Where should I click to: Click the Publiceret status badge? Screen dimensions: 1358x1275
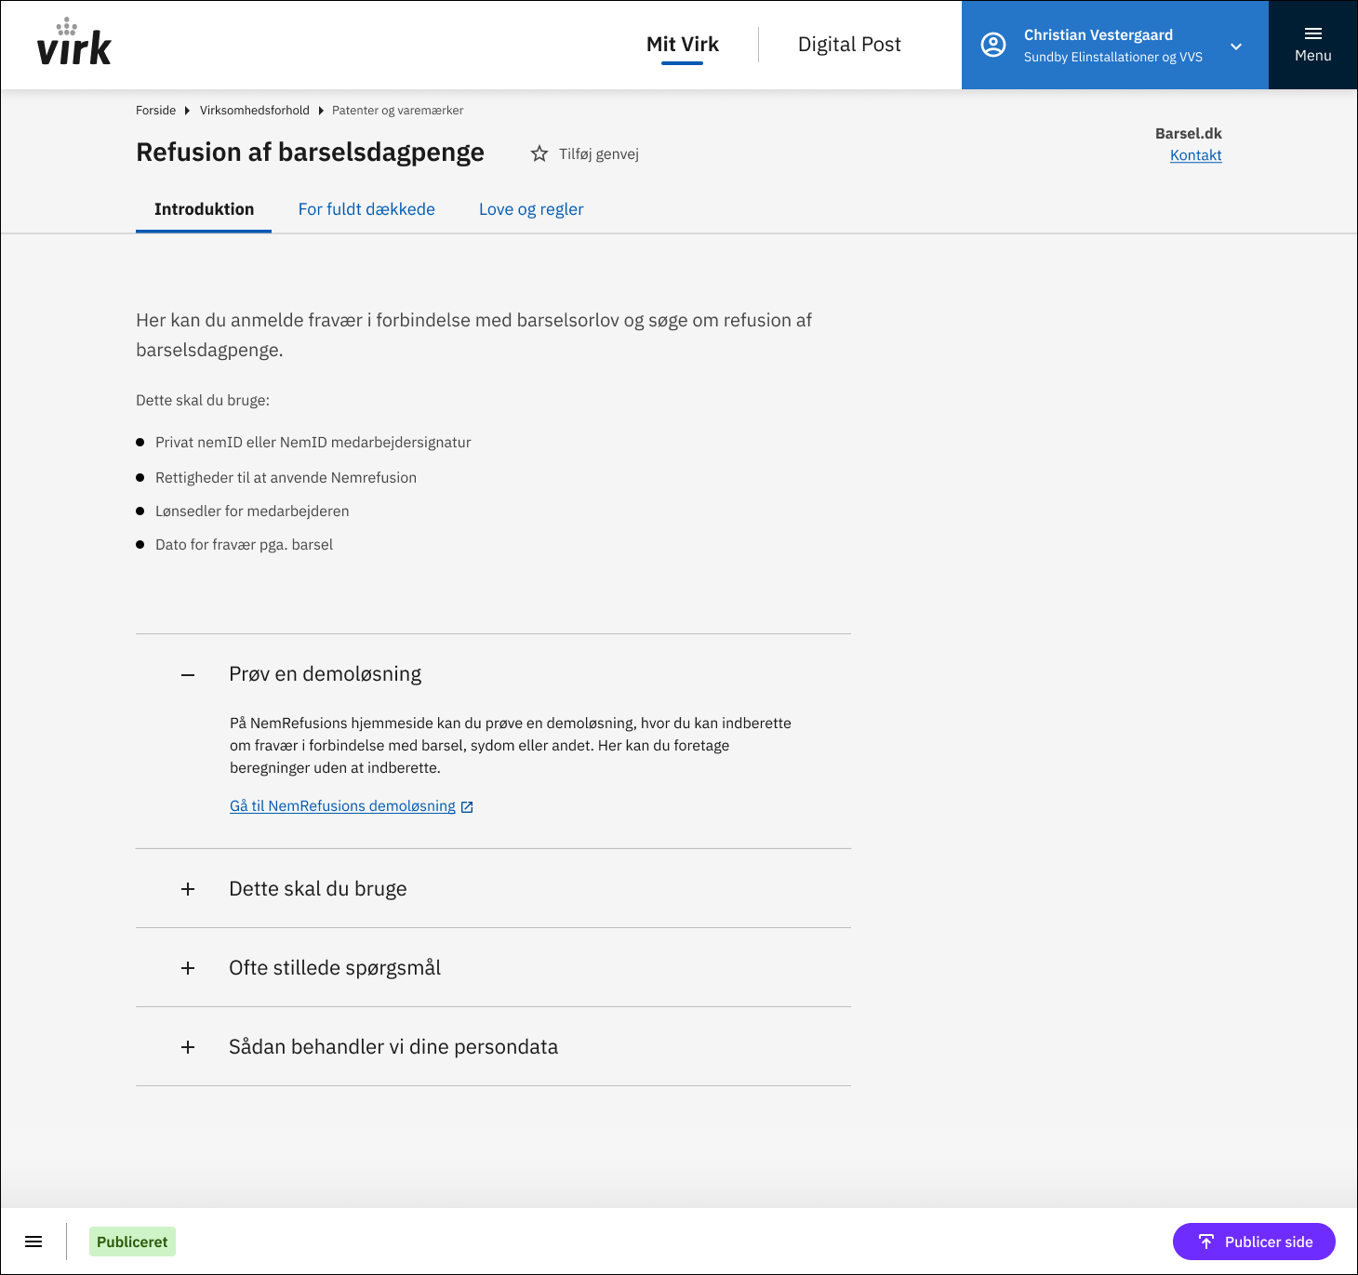tap(132, 1242)
